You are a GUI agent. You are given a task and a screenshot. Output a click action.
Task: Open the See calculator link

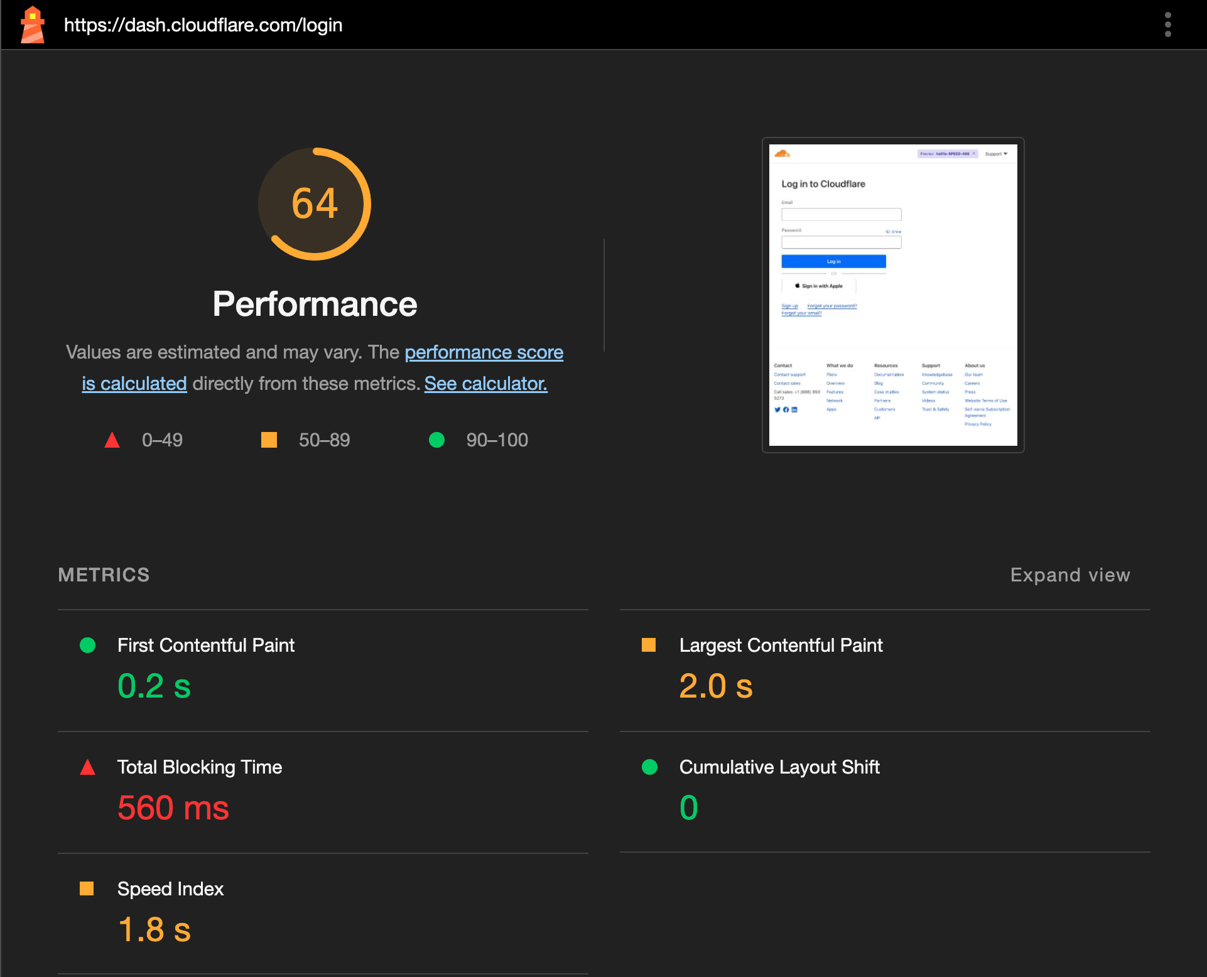485,384
